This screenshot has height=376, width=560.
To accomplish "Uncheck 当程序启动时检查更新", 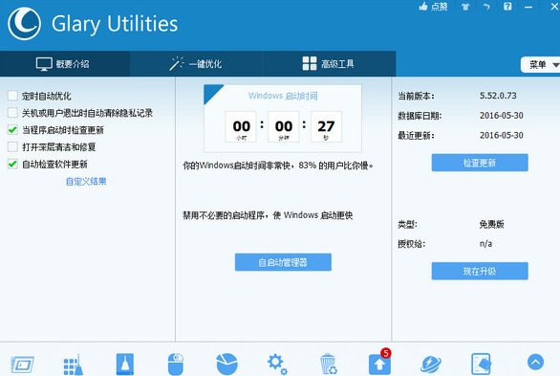I will pyautogui.click(x=12, y=130).
